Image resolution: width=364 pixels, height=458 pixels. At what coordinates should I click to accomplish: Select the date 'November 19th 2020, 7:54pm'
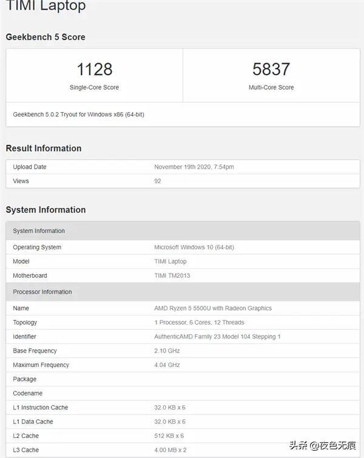pos(194,167)
